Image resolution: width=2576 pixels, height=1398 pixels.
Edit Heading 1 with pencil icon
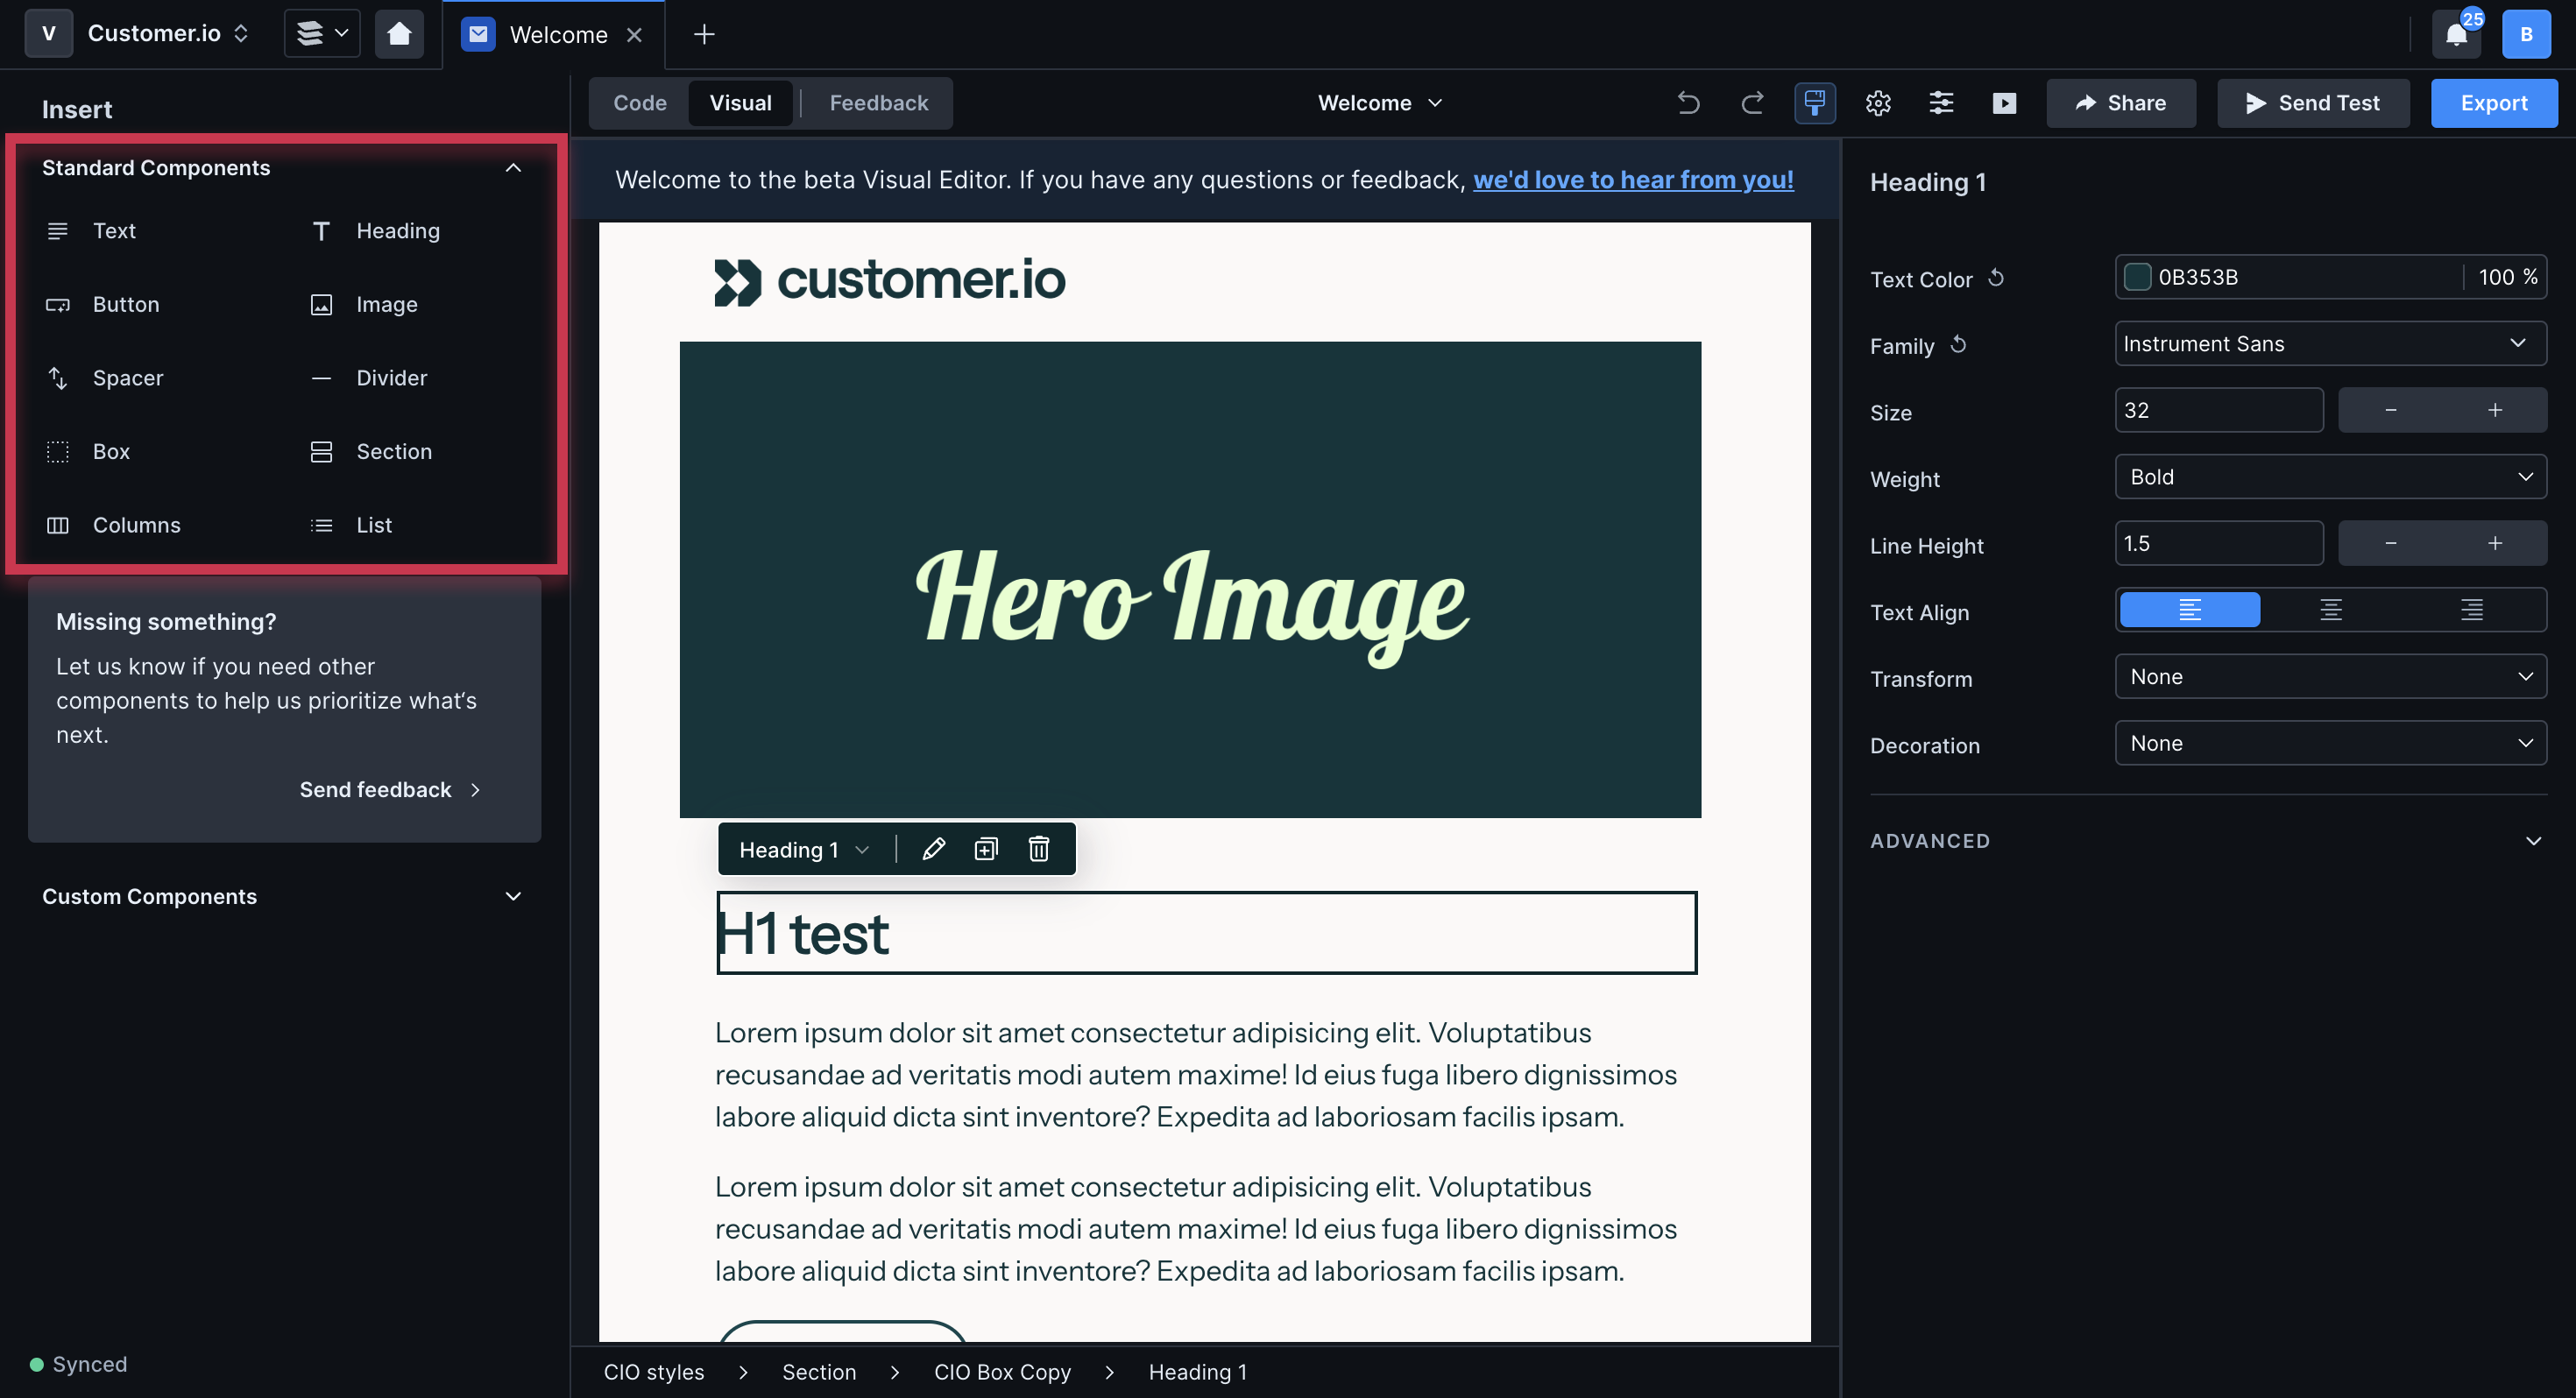coord(933,850)
